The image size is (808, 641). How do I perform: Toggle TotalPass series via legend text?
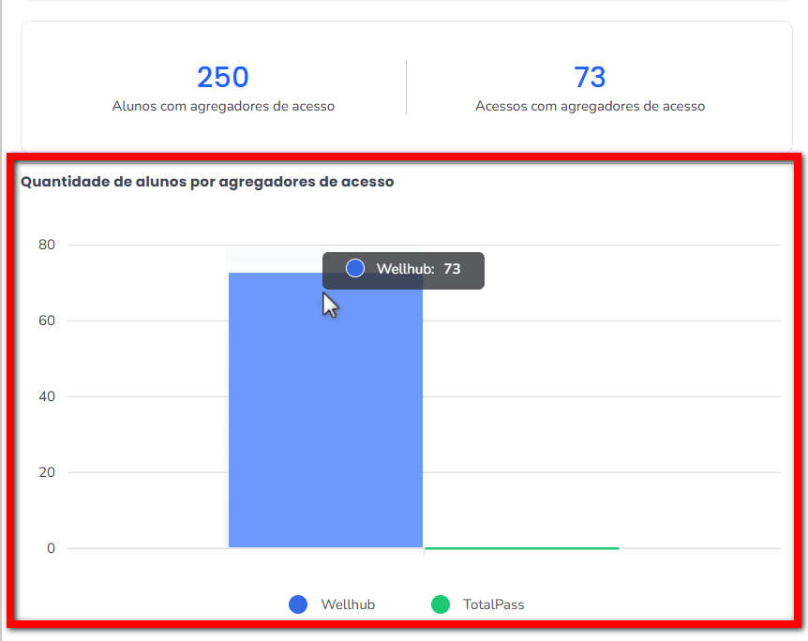[x=493, y=604]
